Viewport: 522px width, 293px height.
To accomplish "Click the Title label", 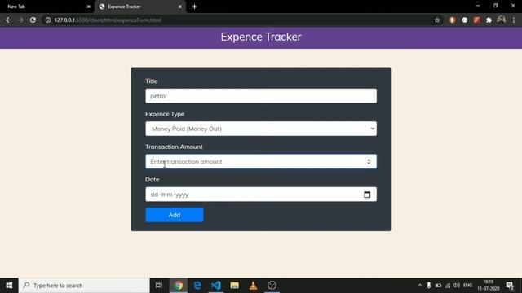I will click(152, 81).
